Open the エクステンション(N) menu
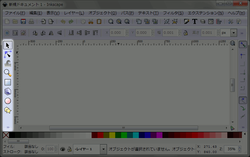This screenshot has width=250, height=157. tap(206, 13)
